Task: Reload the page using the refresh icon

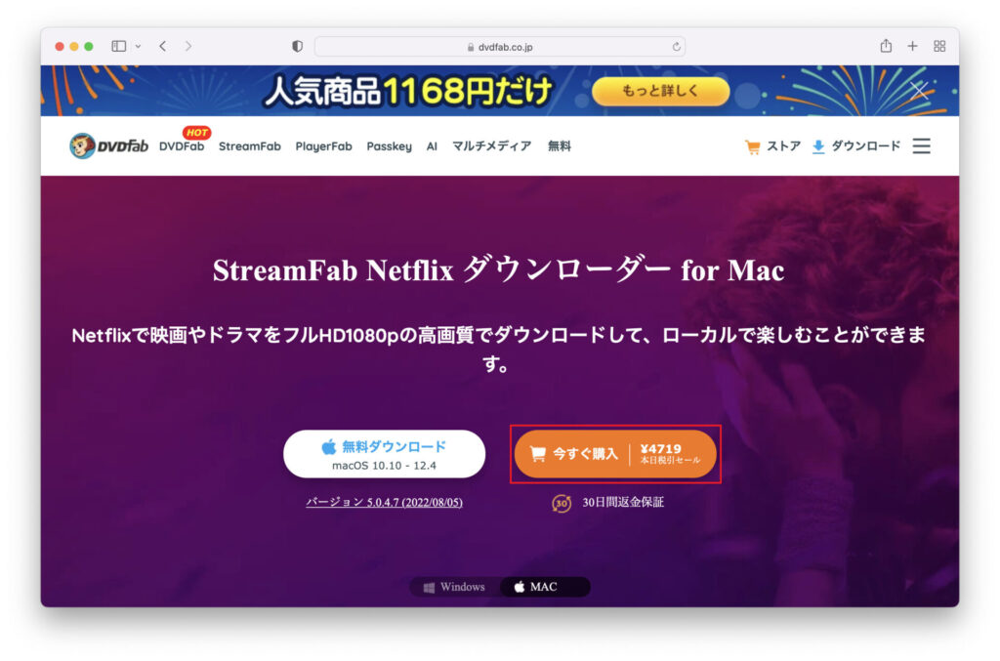Action: 676,47
